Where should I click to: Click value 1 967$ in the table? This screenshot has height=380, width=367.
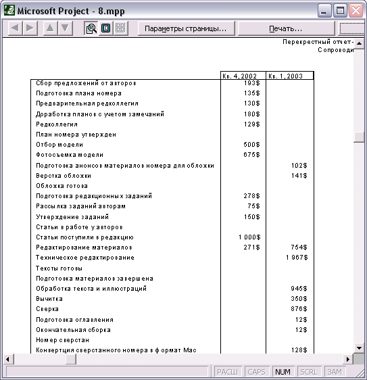(297, 258)
